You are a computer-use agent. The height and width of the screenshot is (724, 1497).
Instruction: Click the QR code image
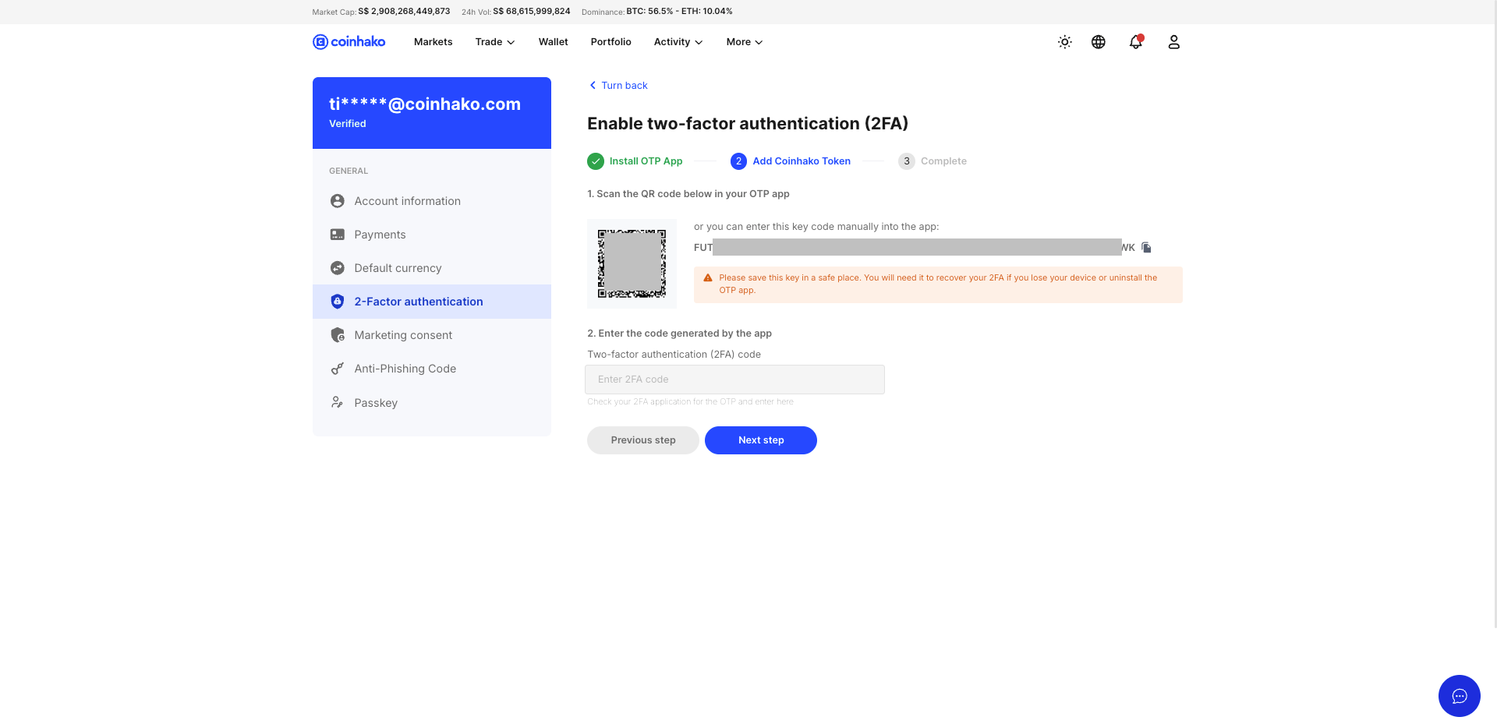pos(632,263)
